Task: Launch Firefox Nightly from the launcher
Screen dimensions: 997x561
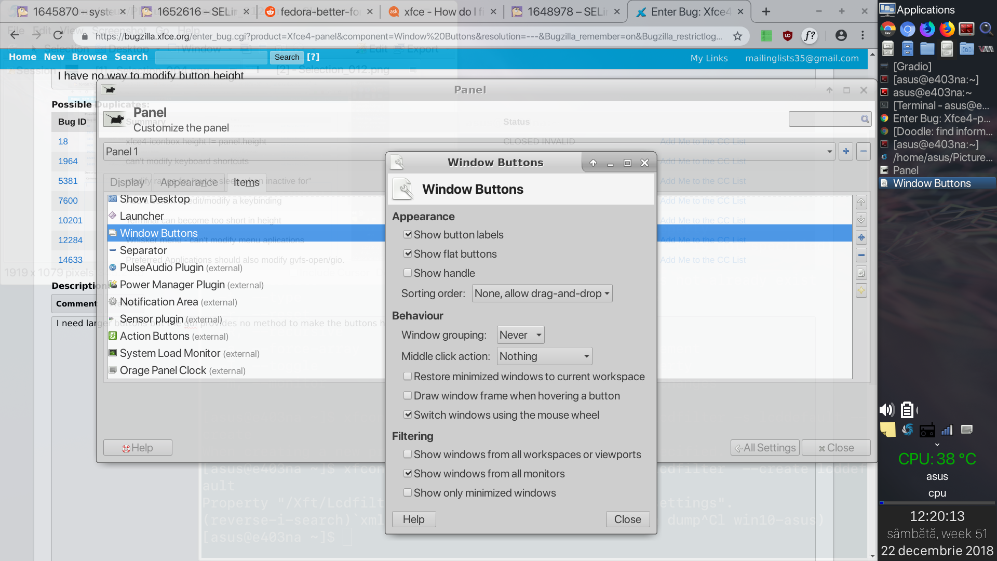Action: coord(927,29)
